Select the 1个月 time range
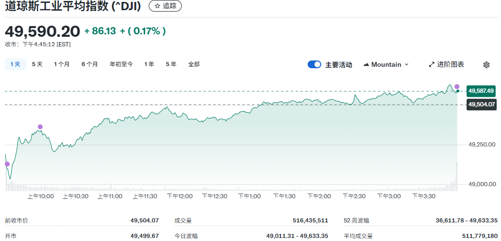501x241 pixels. pos(62,64)
